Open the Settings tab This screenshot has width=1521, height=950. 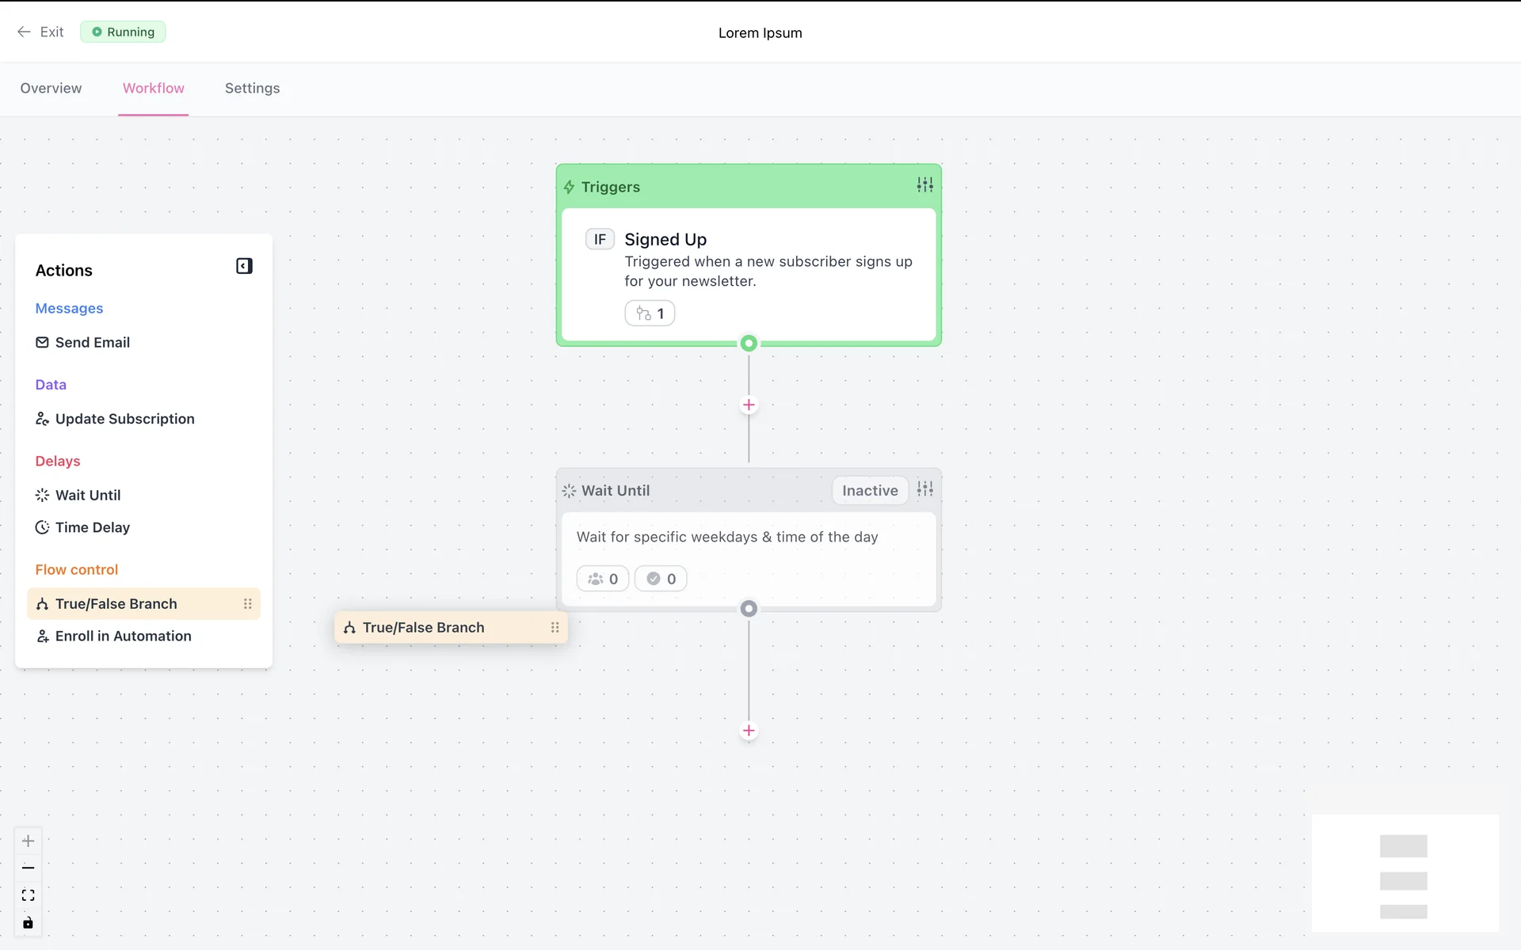coord(252,88)
